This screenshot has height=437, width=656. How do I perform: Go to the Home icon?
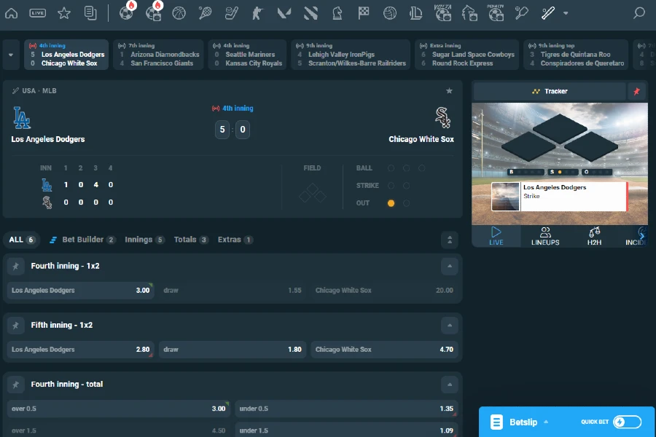pos(12,13)
